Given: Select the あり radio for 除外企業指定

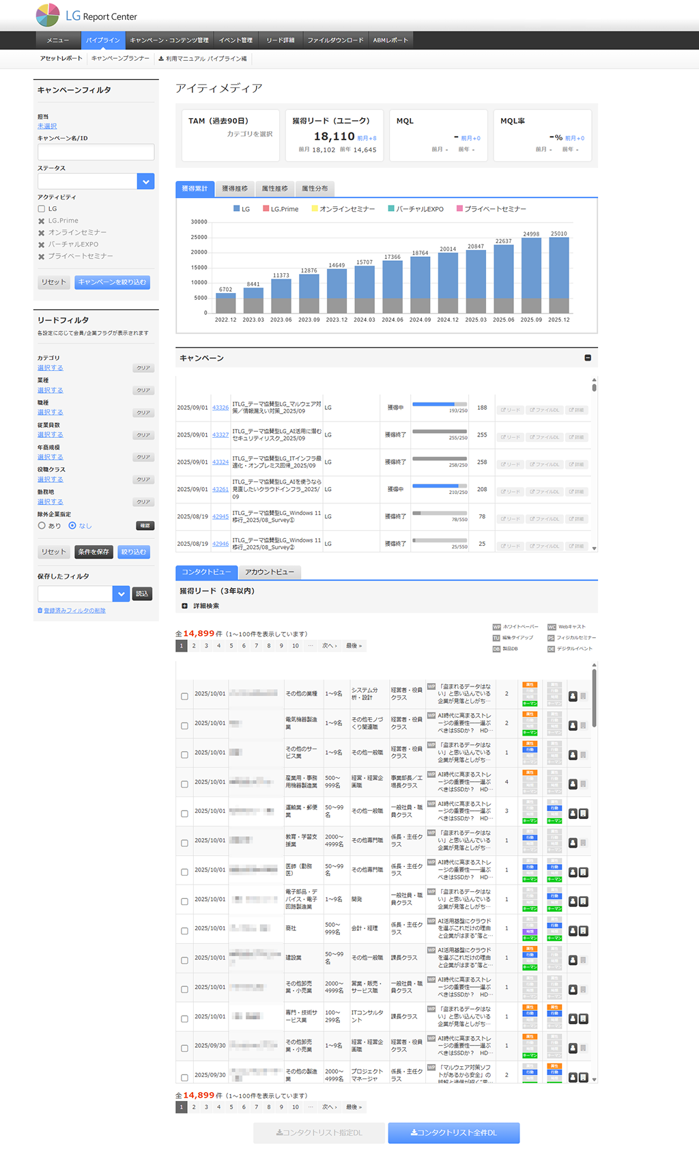Looking at the screenshot, I should click(x=42, y=526).
